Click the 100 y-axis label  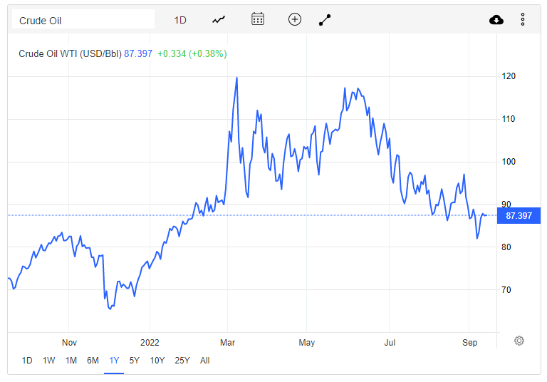[509, 162]
